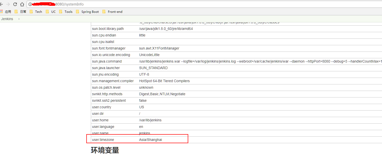
Task: Click the value 'little'
Action: pos(142,35)
